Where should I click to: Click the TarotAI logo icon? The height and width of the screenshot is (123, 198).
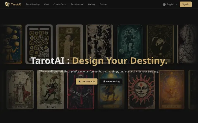(x=7, y=4)
